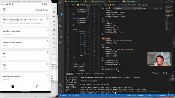Image resolution: width=175 pixels, height=98 pixels.
Task: Switch to the Note.js tab
Action: tap(113, 1)
